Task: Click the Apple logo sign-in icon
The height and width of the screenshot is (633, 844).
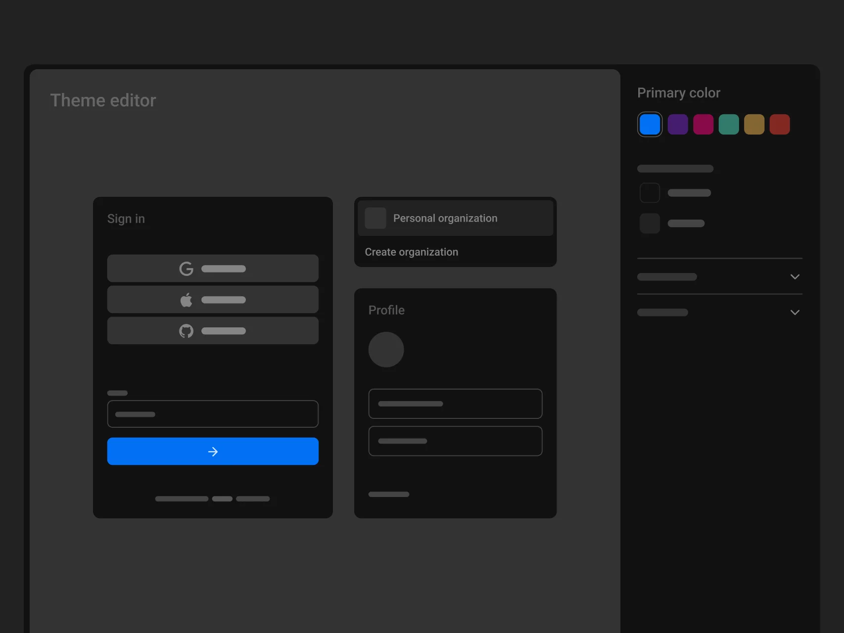Action: [186, 299]
